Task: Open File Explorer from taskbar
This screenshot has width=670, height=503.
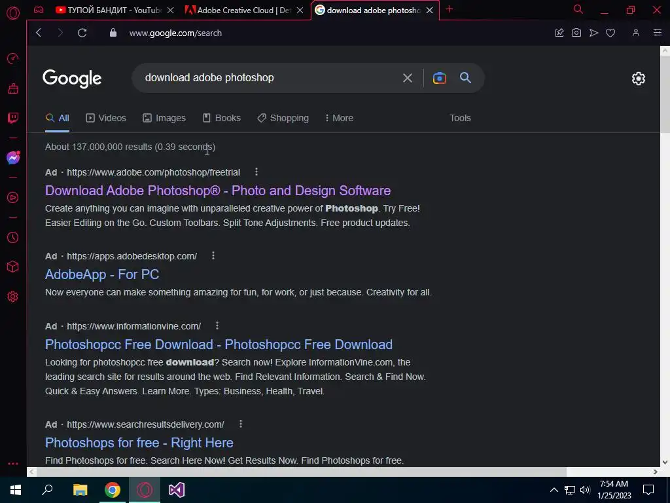Action: tap(80, 490)
